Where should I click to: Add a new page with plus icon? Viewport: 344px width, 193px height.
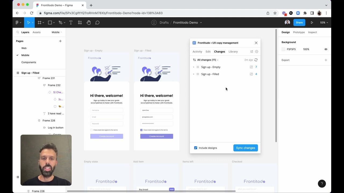[60, 41]
